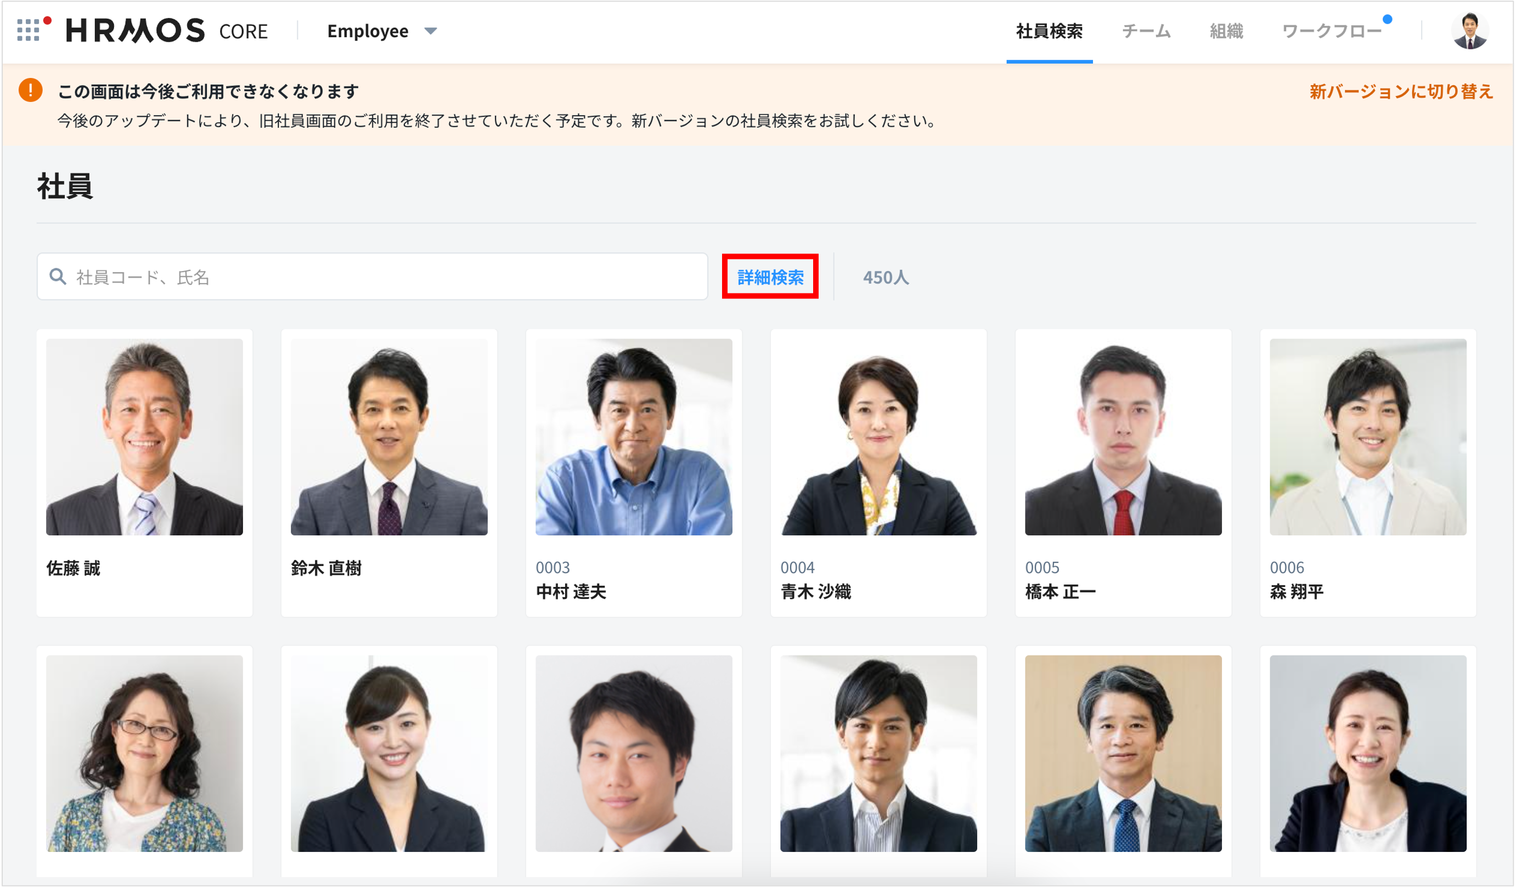The height and width of the screenshot is (887, 1516).
Task: Open 佐藤 誠 employee photo card
Action: pos(144,437)
